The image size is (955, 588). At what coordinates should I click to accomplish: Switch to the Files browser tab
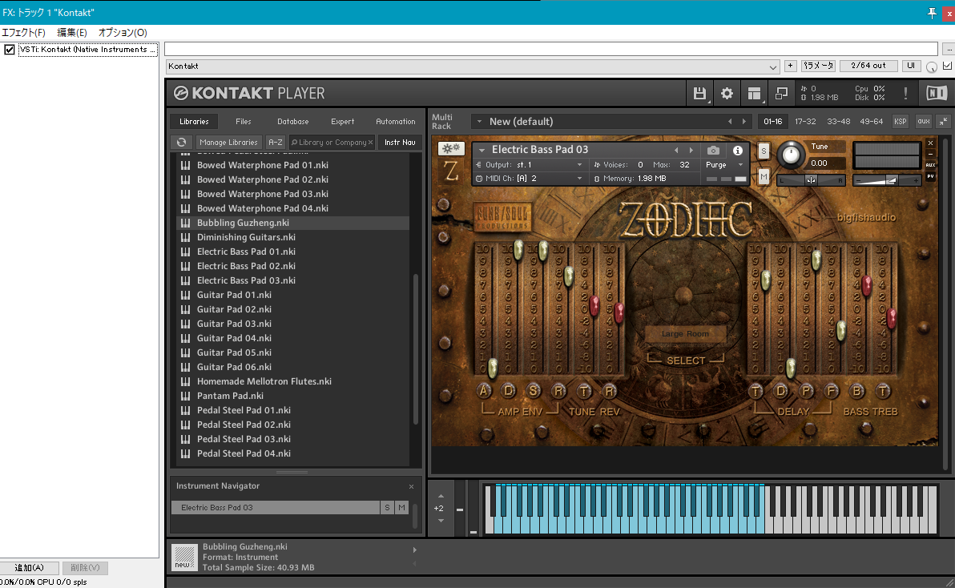tap(244, 122)
